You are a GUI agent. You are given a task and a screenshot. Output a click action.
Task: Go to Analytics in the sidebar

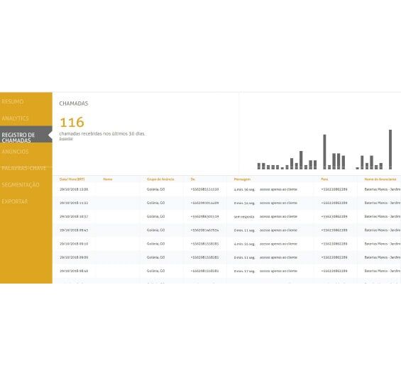[x=15, y=118]
